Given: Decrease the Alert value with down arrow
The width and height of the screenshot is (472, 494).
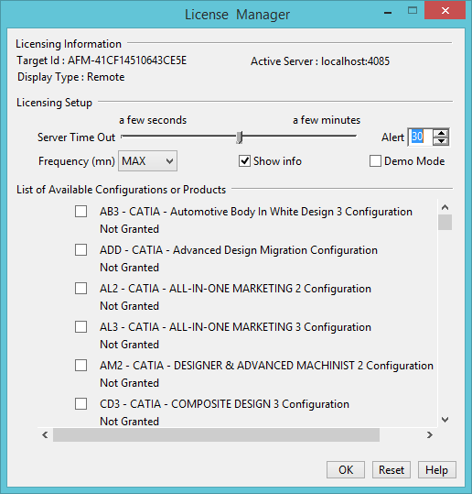Looking at the screenshot, I should click(441, 141).
